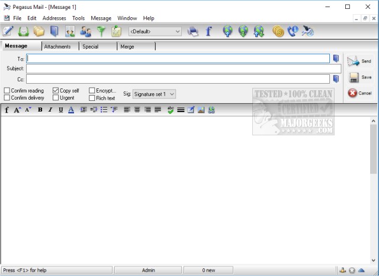Viewport: 379px width, 276px height.
Task: Insert a bulleted list
Action: click(104, 110)
